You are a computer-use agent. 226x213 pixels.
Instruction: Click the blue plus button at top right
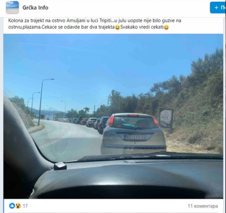(x=218, y=8)
